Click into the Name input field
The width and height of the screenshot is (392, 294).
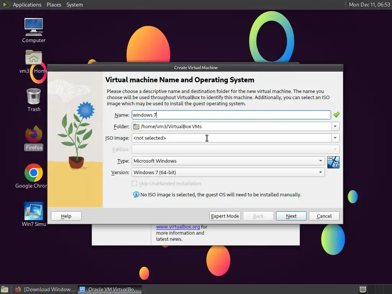[x=231, y=115]
